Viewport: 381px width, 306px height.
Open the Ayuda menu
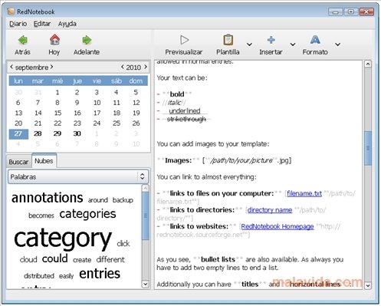67,24
